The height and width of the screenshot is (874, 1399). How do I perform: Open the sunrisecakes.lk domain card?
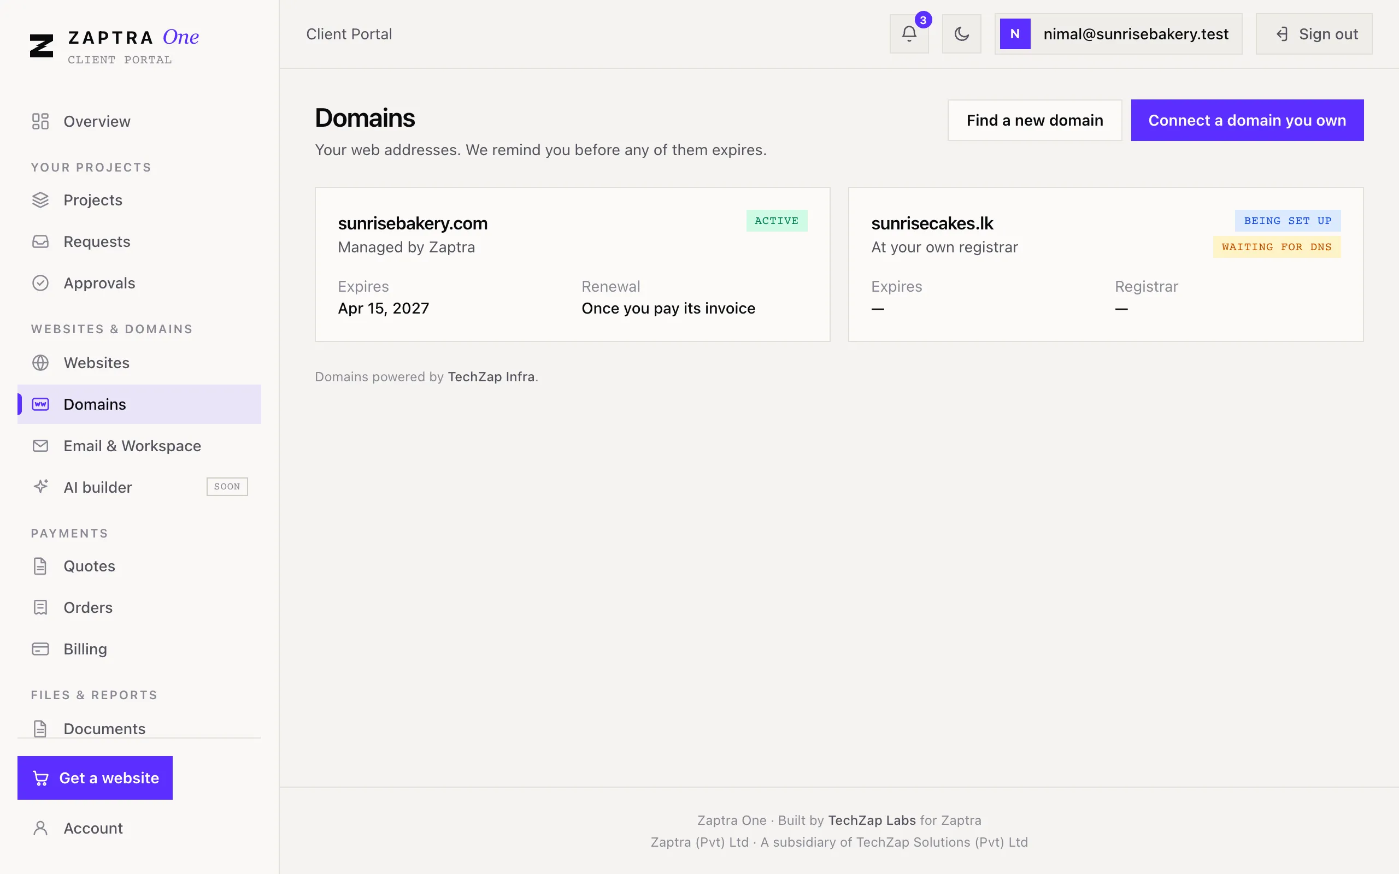coord(1106,264)
